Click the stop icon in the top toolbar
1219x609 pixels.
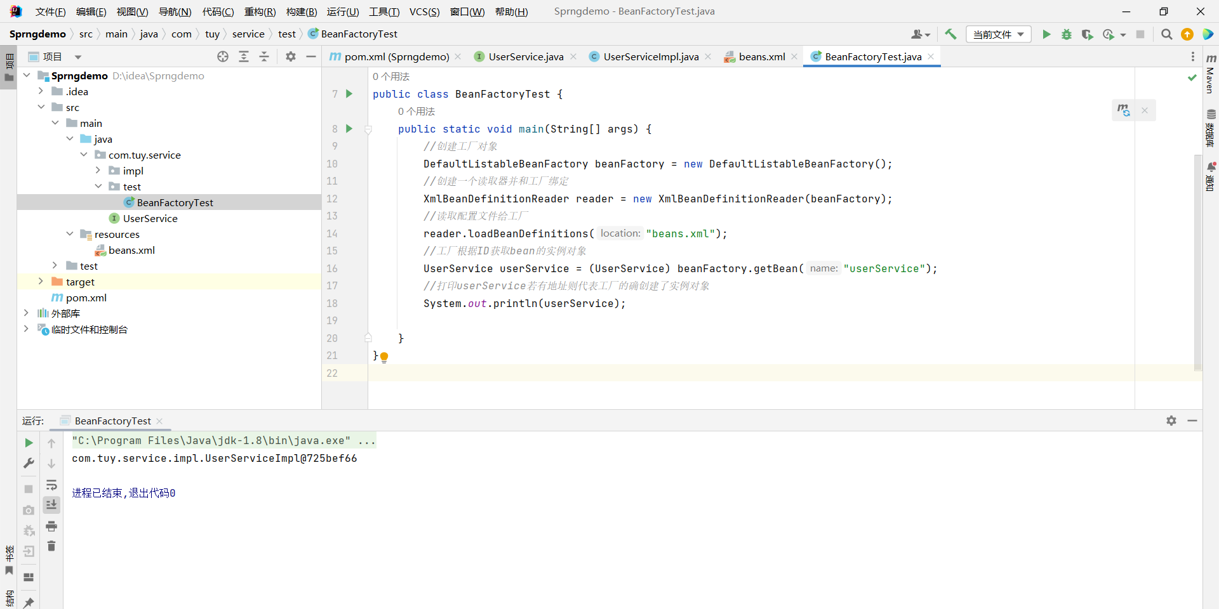click(x=1140, y=34)
